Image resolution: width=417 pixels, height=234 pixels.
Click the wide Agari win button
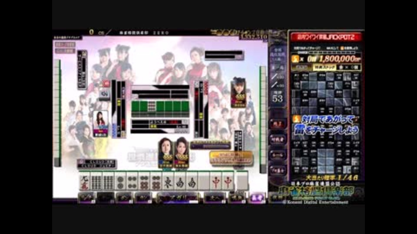178,198
